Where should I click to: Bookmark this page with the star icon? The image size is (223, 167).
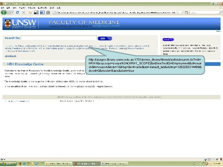click(x=178, y=12)
